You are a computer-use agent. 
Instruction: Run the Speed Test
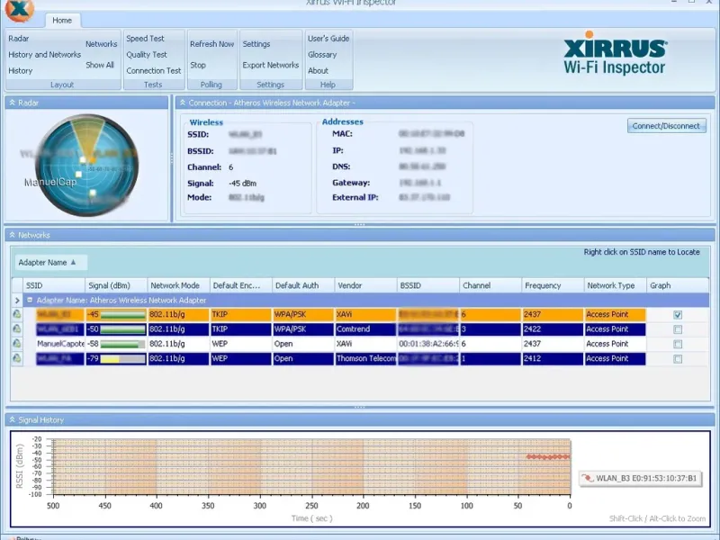coord(145,39)
